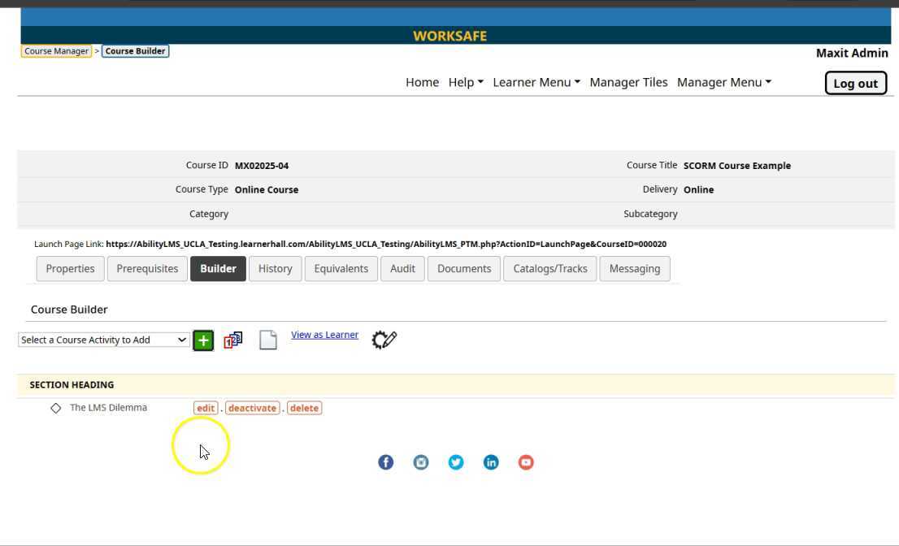This screenshot has width=899, height=546.
Task: Click the blank page document icon
Action: 268,340
